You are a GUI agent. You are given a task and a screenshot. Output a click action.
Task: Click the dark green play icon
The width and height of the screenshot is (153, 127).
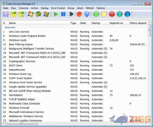pyautogui.click(x=71, y=14)
